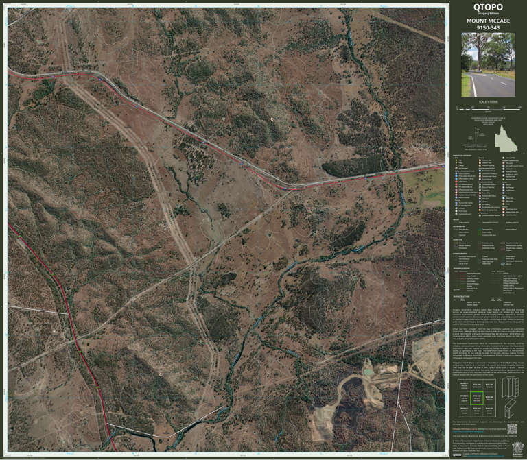Click the SCALE 1:10,000 label
527x460 pixels.
(488, 102)
